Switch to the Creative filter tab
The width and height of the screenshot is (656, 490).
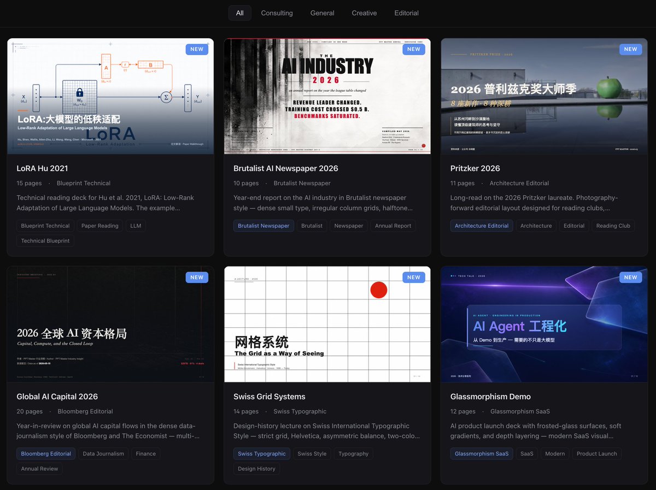[x=364, y=13]
